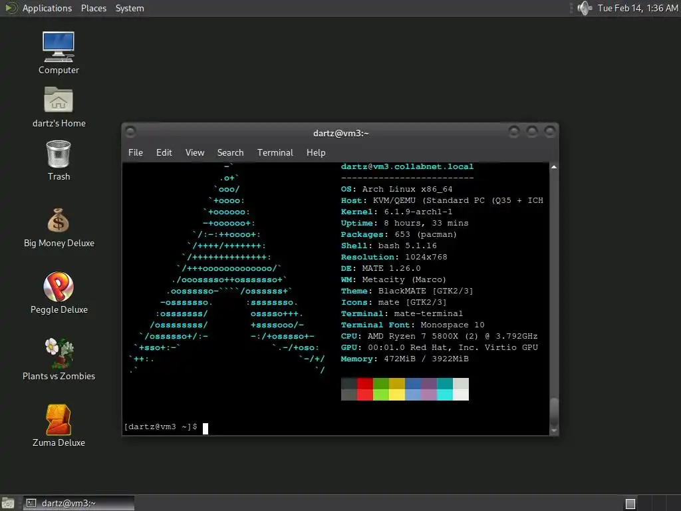
Task: Click the workspace switcher square in bottom panel
Action: pos(630,504)
